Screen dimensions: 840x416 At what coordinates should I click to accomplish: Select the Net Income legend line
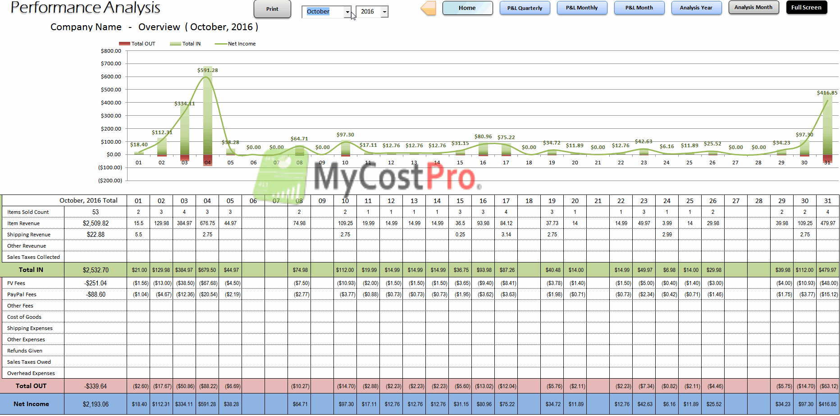point(221,44)
